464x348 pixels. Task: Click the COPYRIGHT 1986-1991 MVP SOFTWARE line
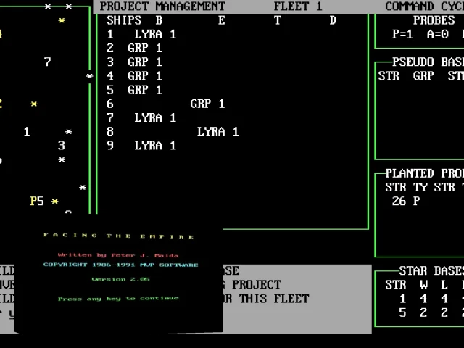[120, 265]
